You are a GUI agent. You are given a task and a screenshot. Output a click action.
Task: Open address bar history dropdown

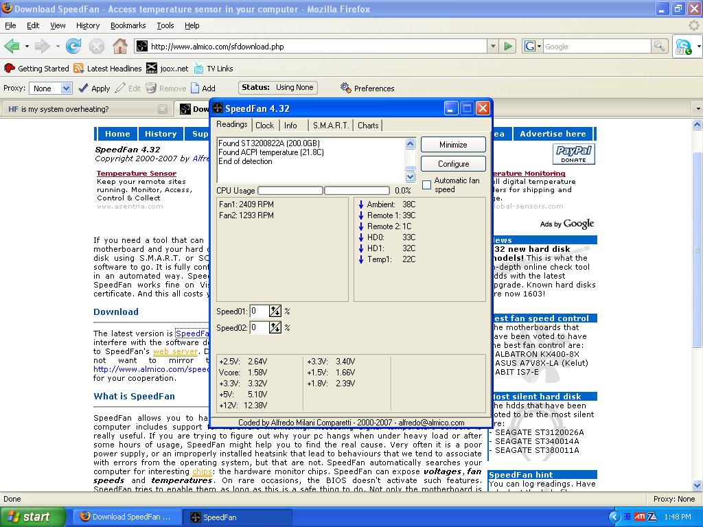493,46
